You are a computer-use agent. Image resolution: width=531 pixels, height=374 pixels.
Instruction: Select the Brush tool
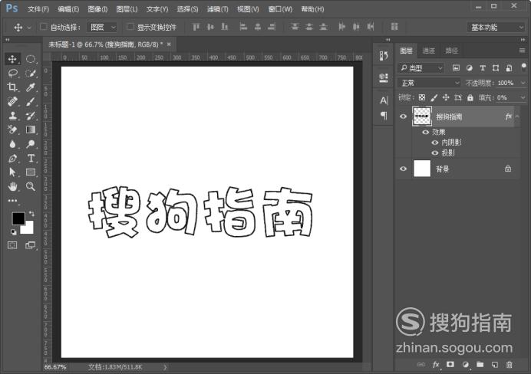[31, 101]
